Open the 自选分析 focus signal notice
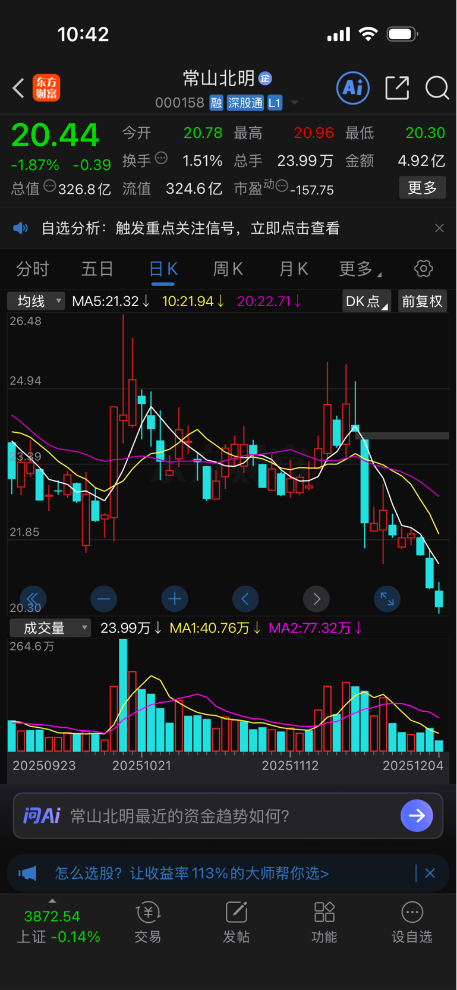The width and height of the screenshot is (457, 990). [190, 228]
